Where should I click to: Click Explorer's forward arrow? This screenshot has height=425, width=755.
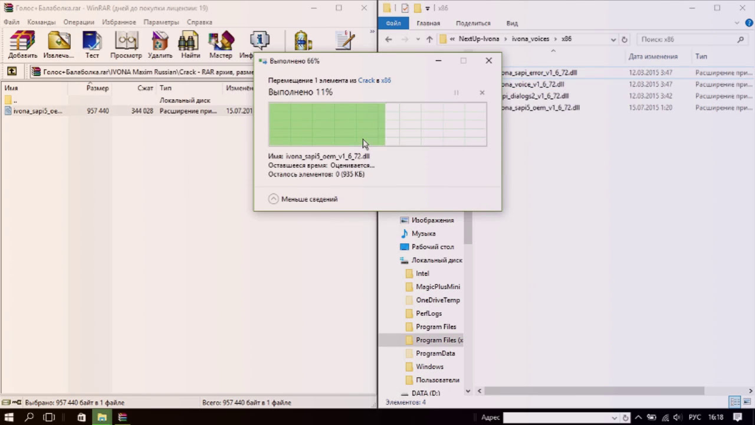[x=405, y=40]
